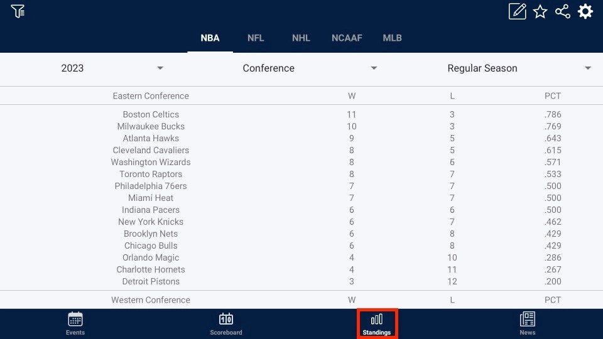Switch to the MLB tab

tap(392, 38)
